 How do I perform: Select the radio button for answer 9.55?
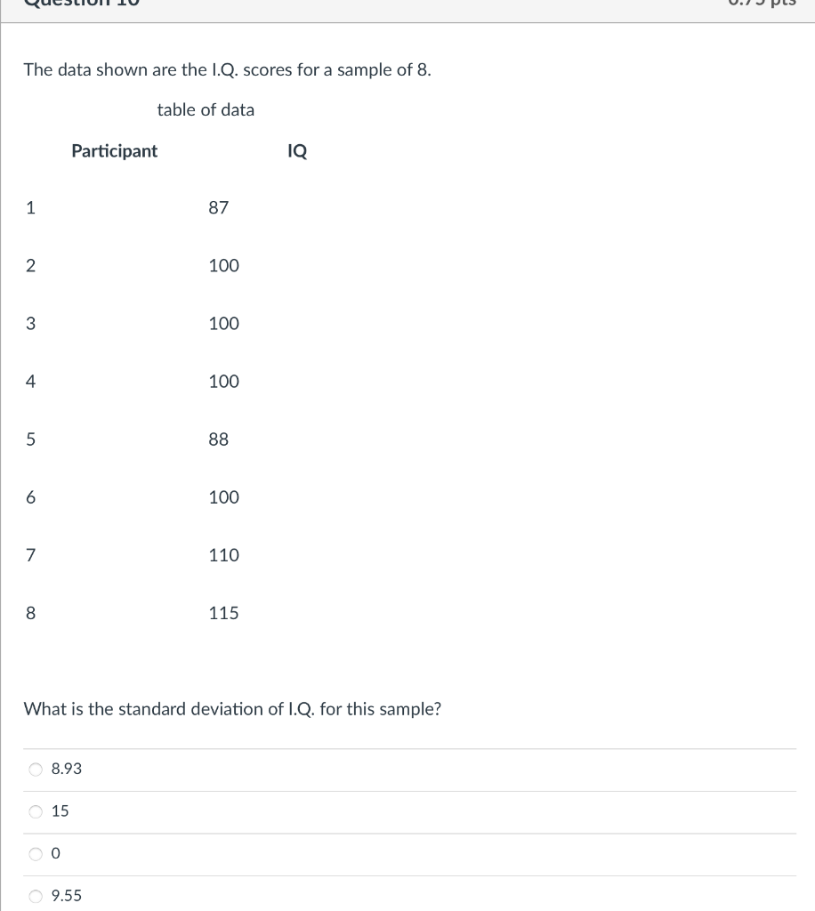pyautogui.click(x=35, y=896)
